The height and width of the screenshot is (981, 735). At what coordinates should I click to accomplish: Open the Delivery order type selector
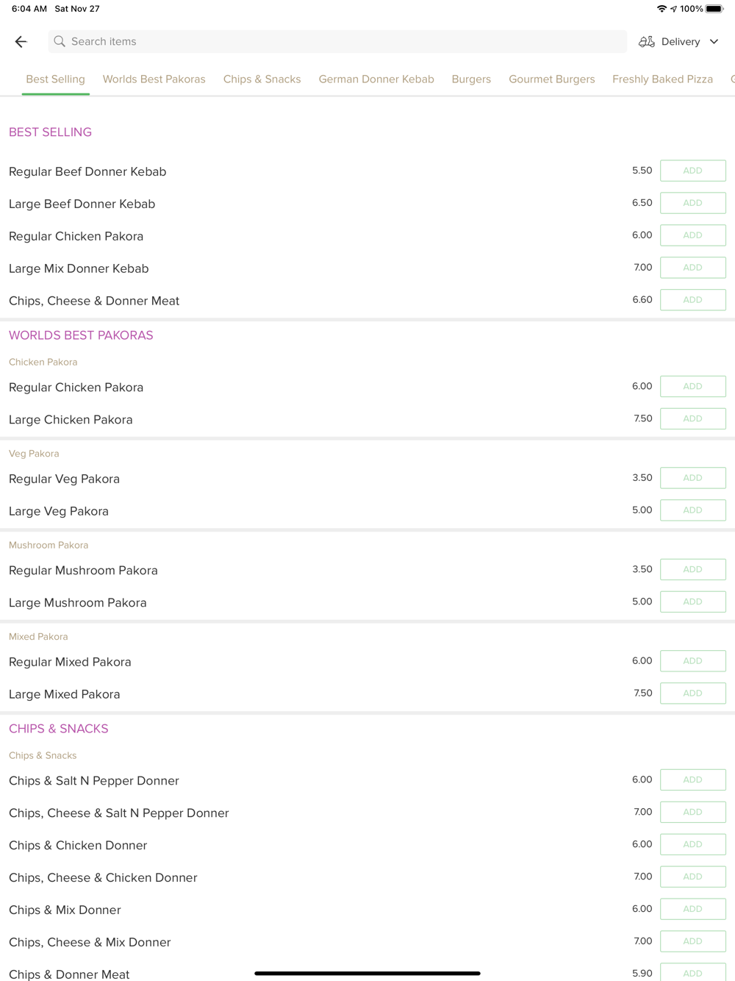pyautogui.click(x=679, y=42)
